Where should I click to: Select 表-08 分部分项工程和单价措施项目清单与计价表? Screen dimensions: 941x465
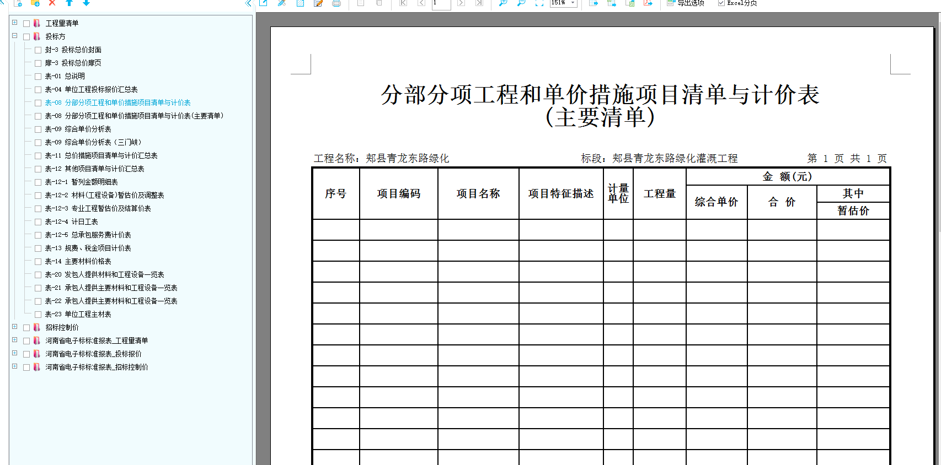117,103
